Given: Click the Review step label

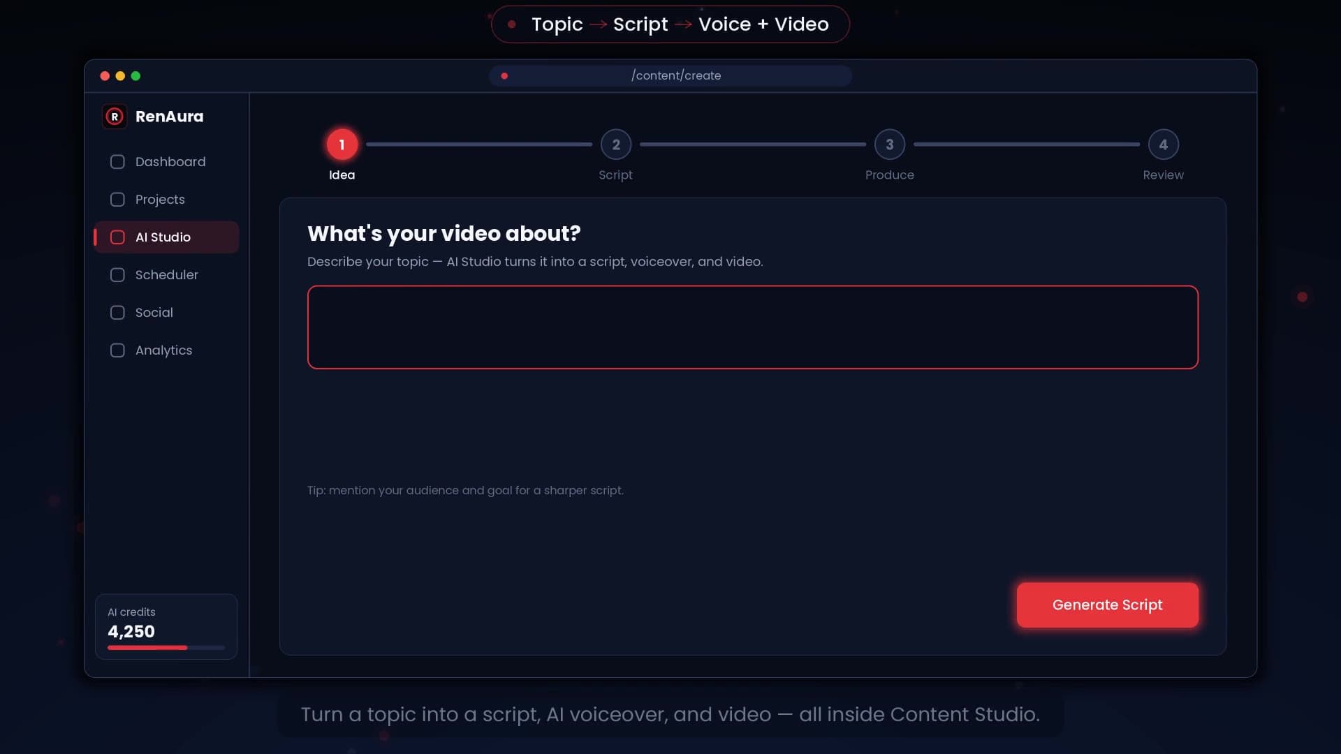Looking at the screenshot, I should 1164,175.
